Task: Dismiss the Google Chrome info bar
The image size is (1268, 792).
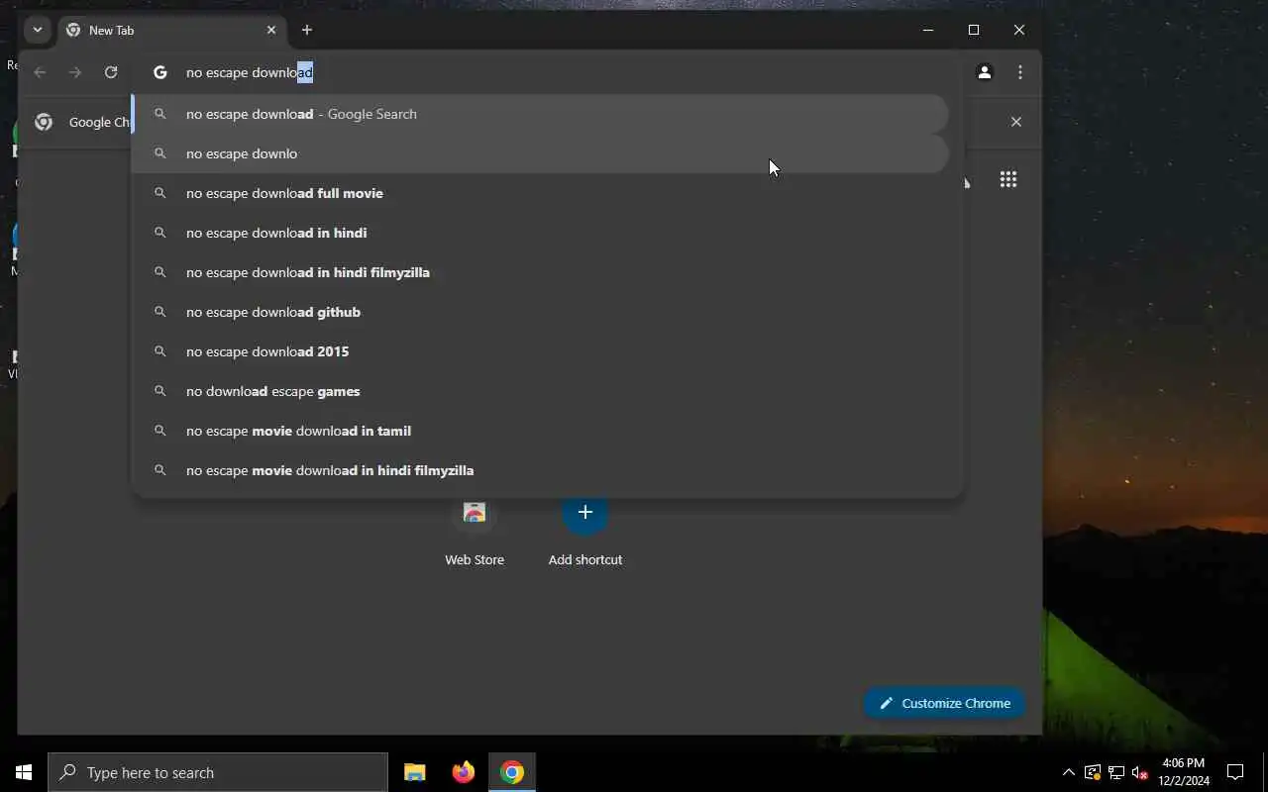Action: [1015, 122]
